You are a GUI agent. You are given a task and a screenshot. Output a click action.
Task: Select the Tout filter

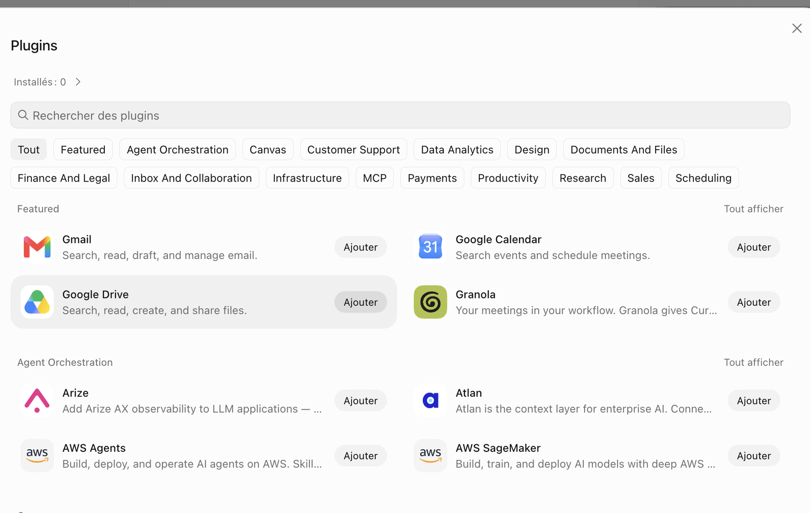(28, 150)
